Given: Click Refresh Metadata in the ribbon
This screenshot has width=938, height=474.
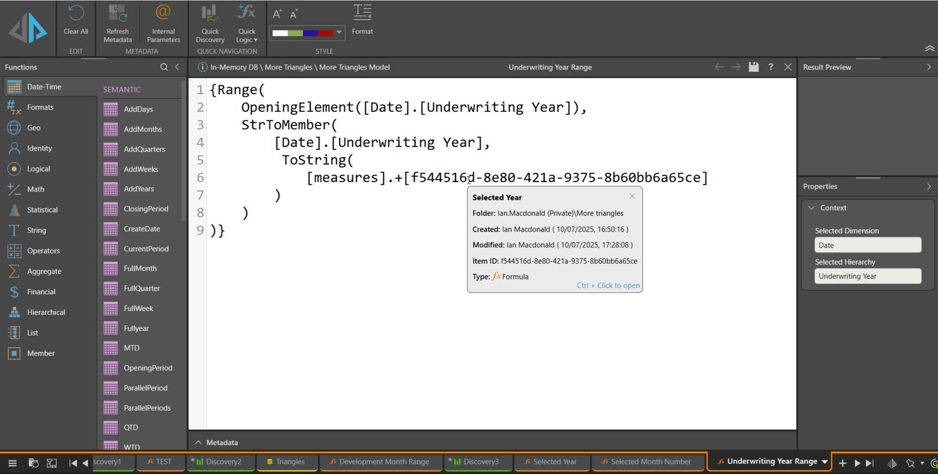Looking at the screenshot, I should coord(117,23).
